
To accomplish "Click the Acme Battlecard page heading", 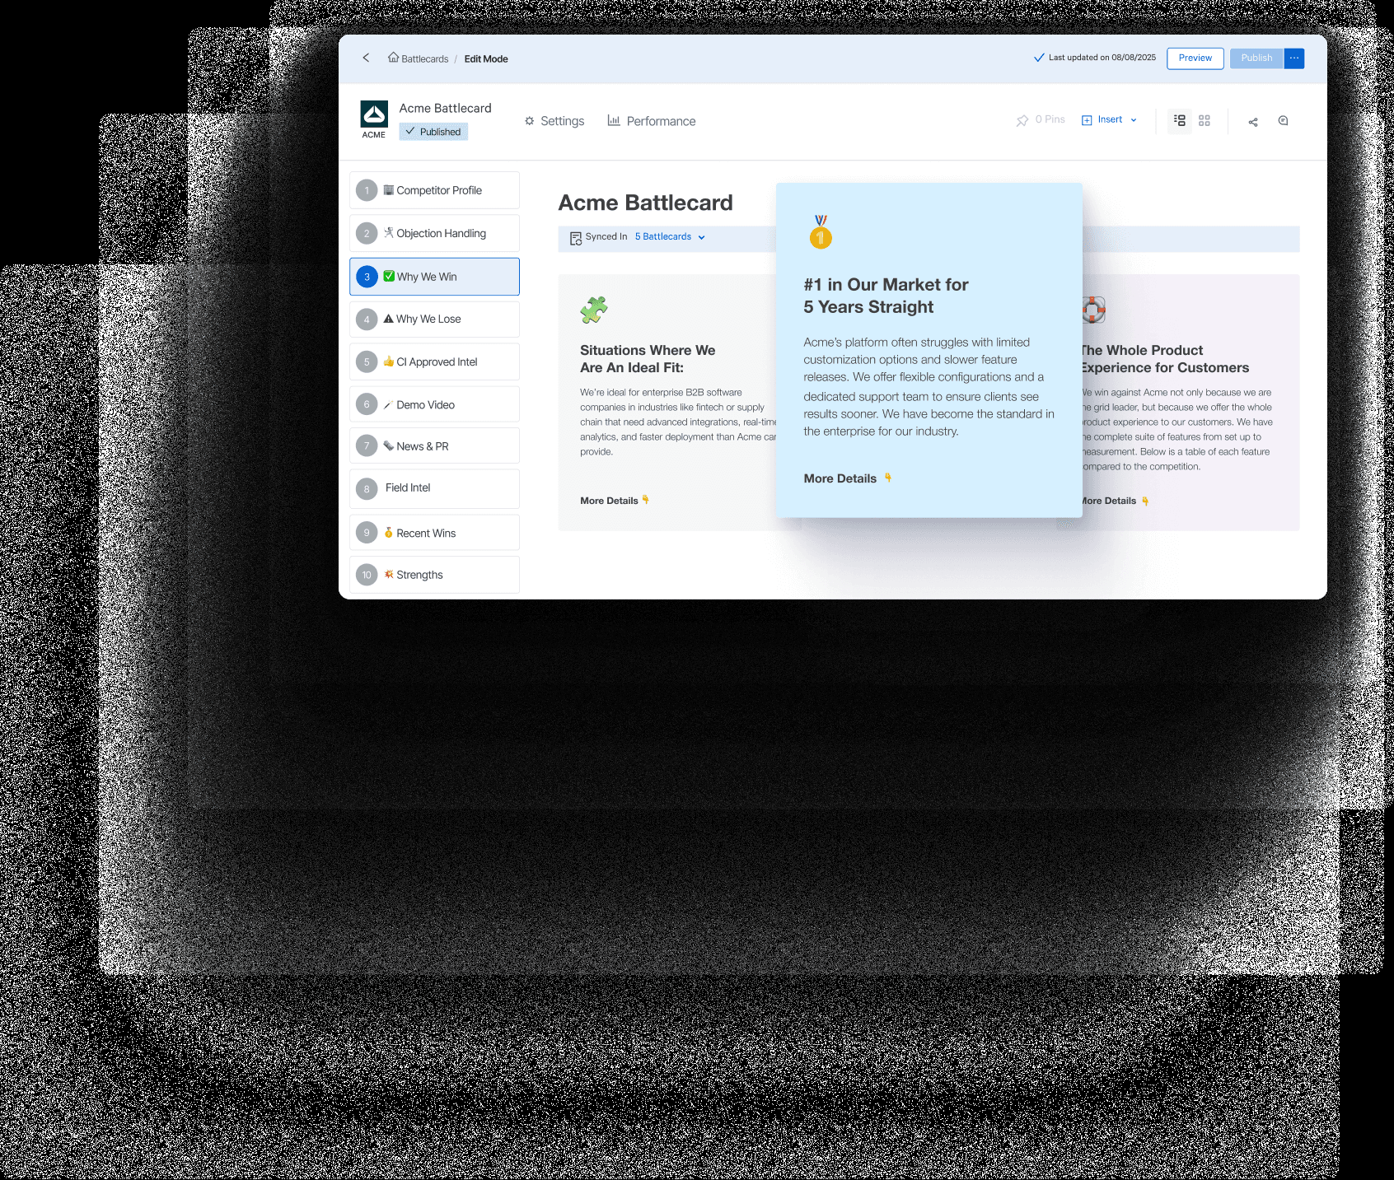I will tap(646, 203).
